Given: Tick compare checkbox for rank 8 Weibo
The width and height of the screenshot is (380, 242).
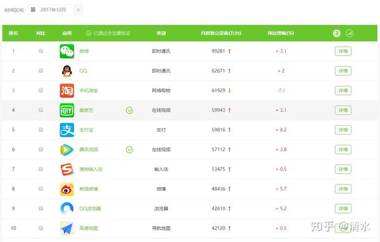Looking at the screenshot, I should (x=41, y=188).
